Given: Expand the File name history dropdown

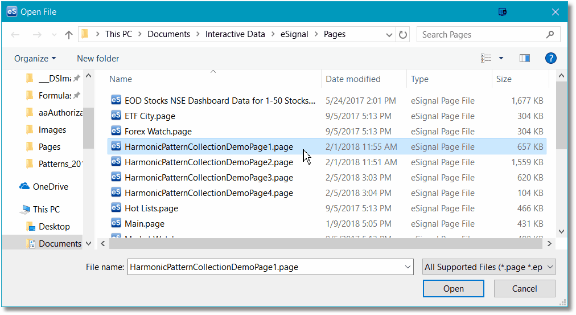Looking at the screenshot, I should click(x=408, y=267).
